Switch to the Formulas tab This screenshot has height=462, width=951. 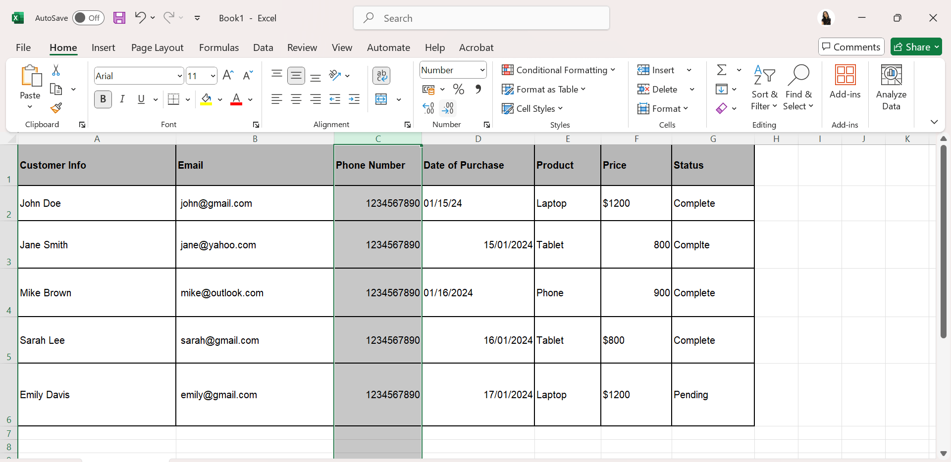tap(218, 47)
